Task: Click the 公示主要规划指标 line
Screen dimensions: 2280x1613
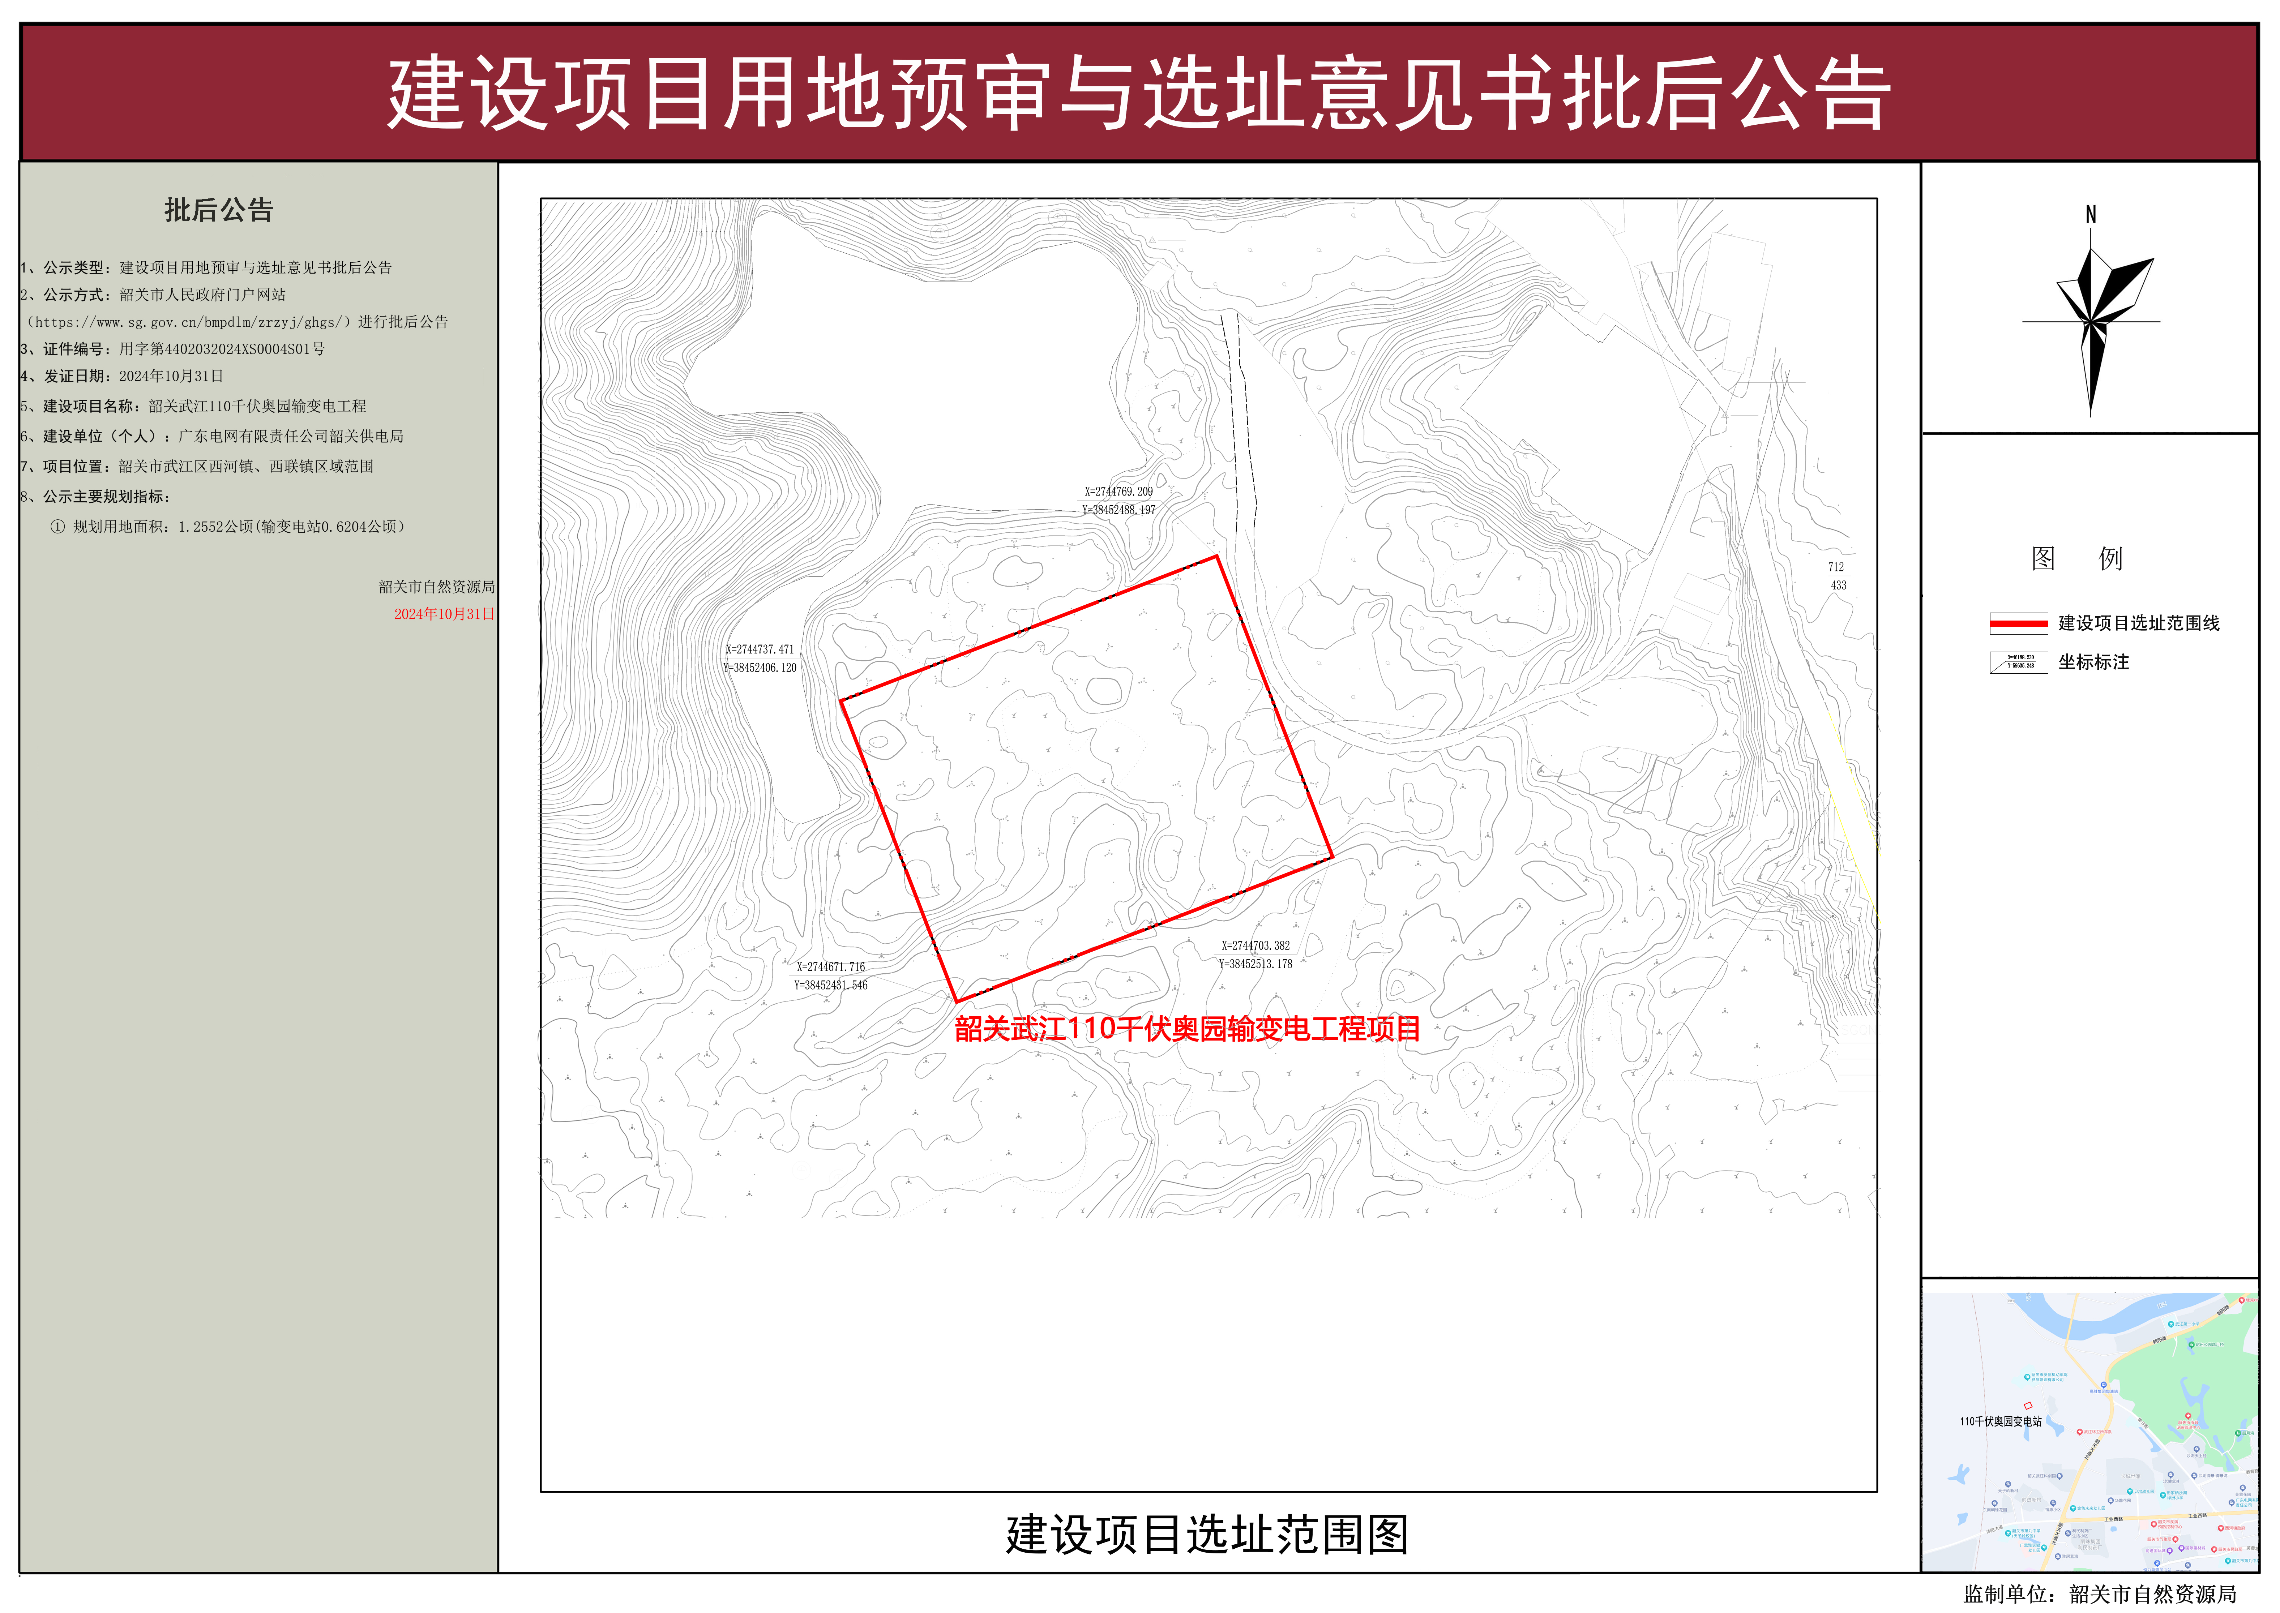Action: pos(95,497)
